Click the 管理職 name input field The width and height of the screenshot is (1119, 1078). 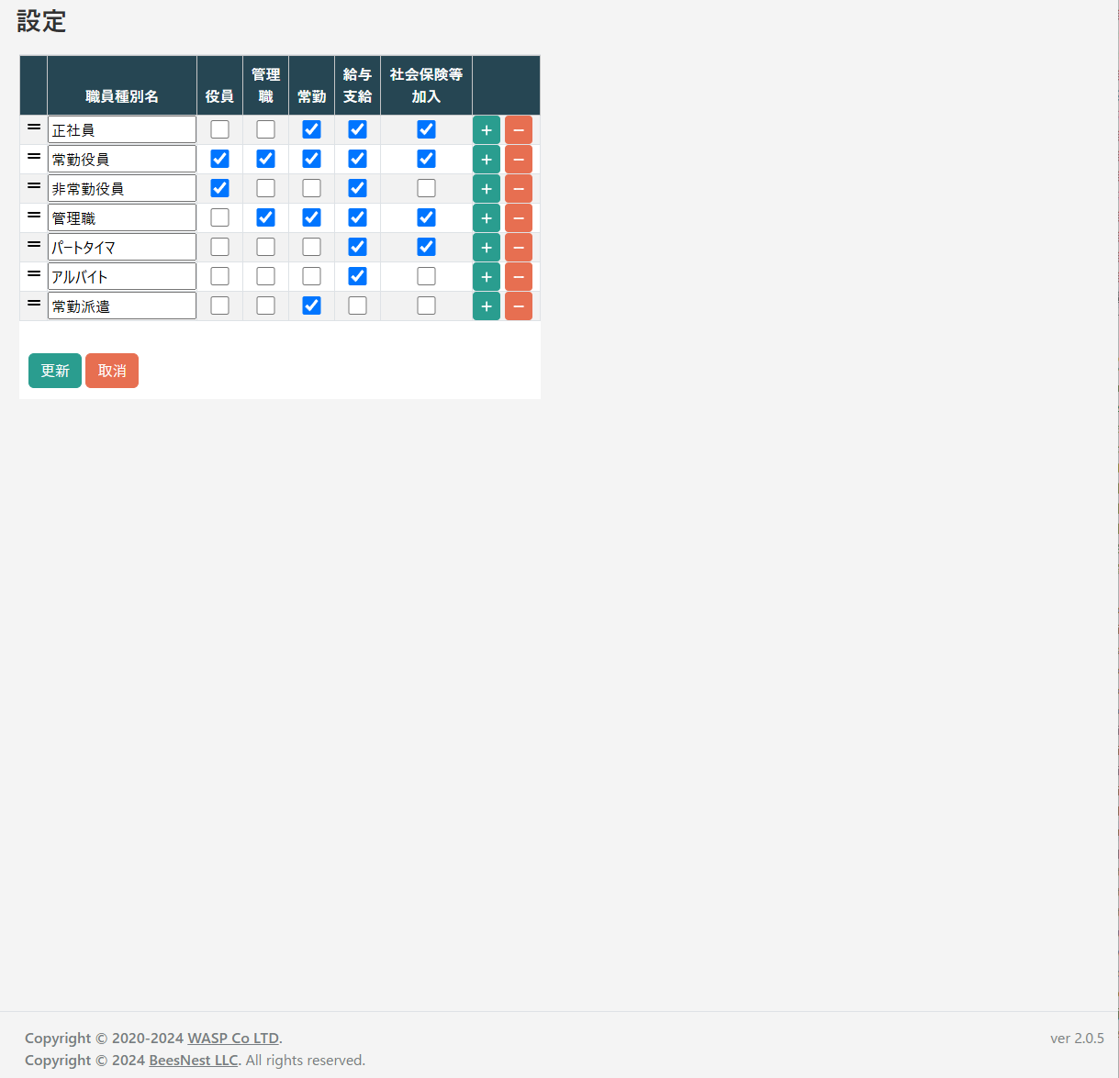pyautogui.click(x=122, y=218)
